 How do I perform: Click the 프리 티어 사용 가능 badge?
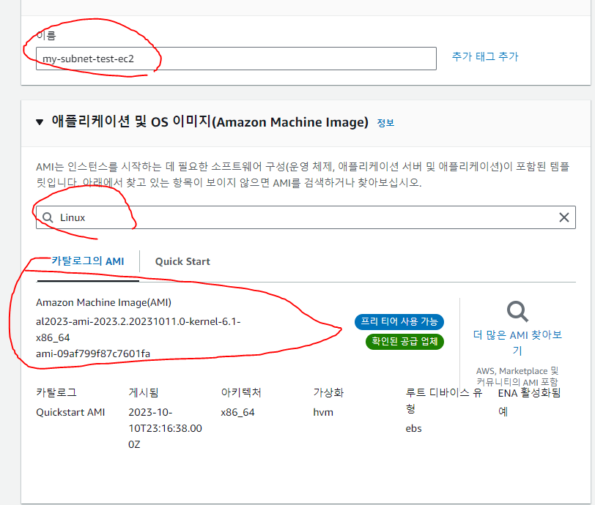coord(399,321)
